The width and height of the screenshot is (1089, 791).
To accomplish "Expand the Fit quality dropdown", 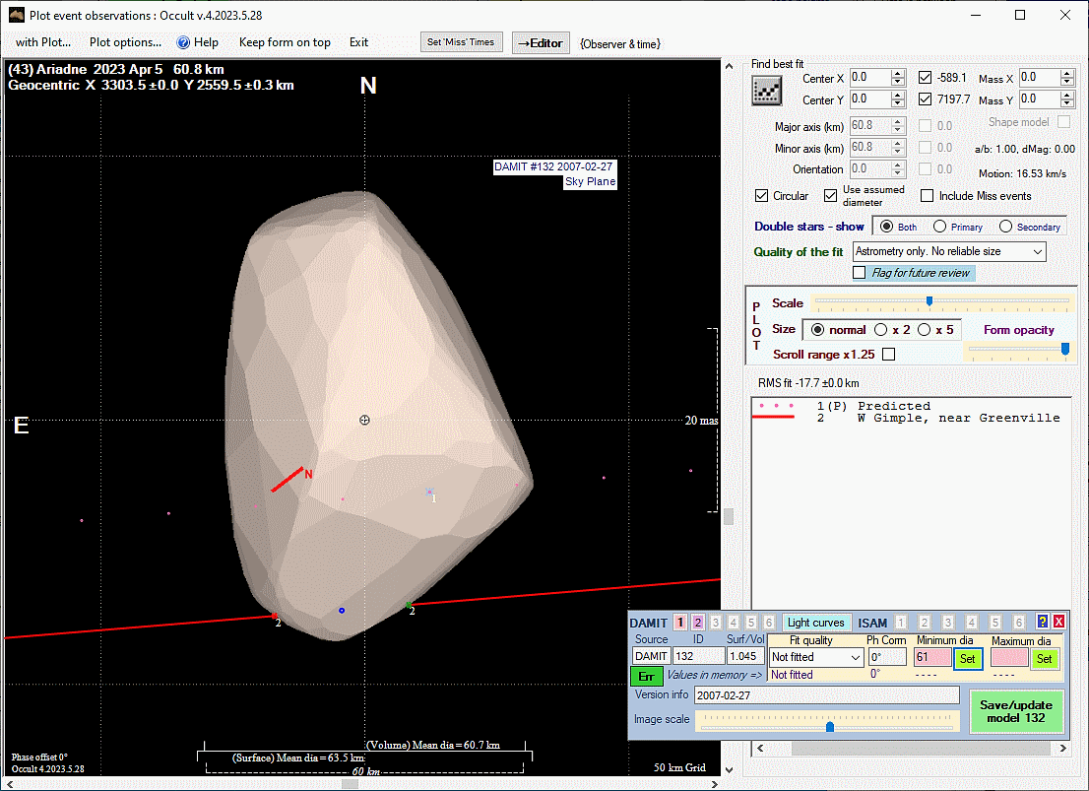I will 816,657.
